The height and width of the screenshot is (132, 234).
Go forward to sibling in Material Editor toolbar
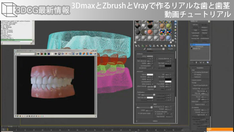pos(174,46)
